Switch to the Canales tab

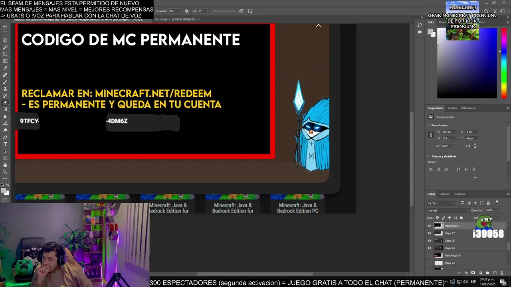click(x=444, y=194)
